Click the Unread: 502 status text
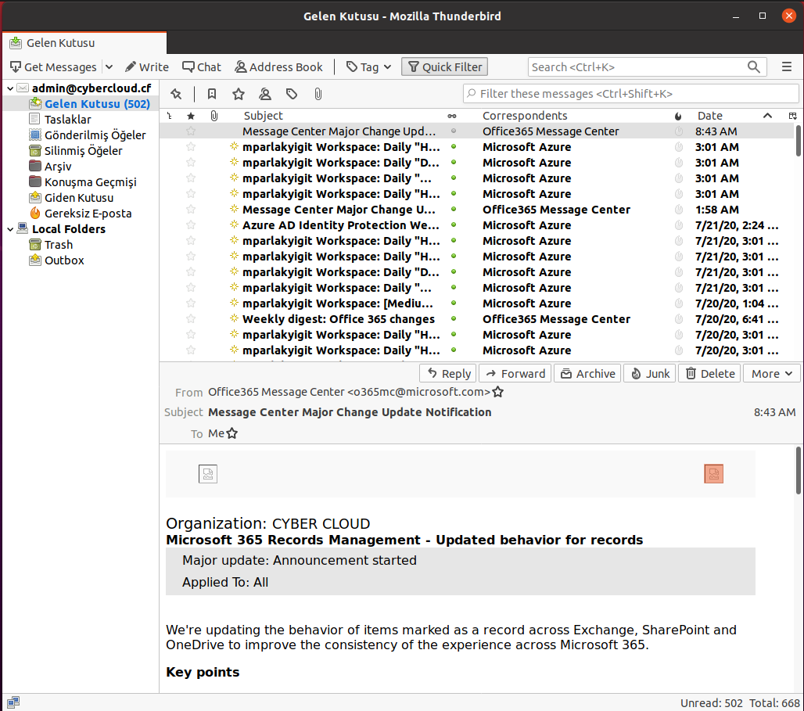Screen dimensions: 804x711 click(x=711, y=703)
